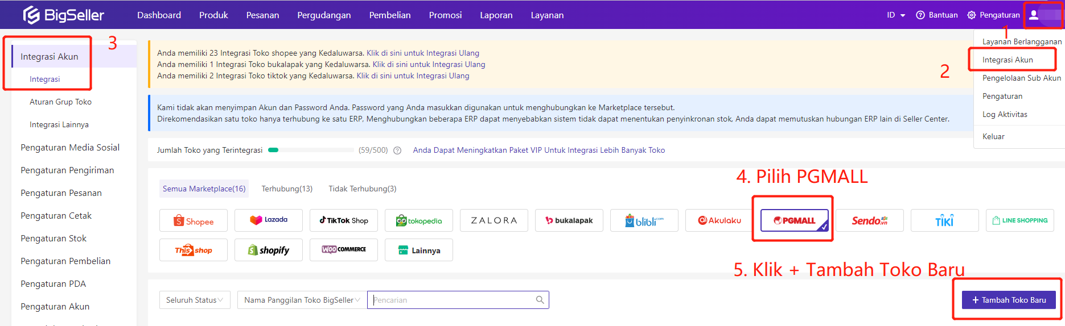Open the Seluruh Status dropdown
This screenshot has height=326, width=1065.
pos(194,300)
